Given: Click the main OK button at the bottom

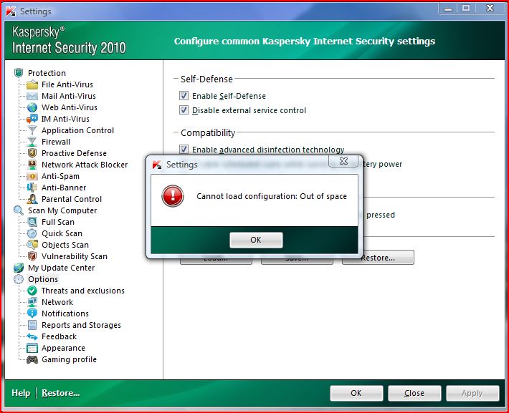Looking at the screenshot, I should (x=356, y=393).
